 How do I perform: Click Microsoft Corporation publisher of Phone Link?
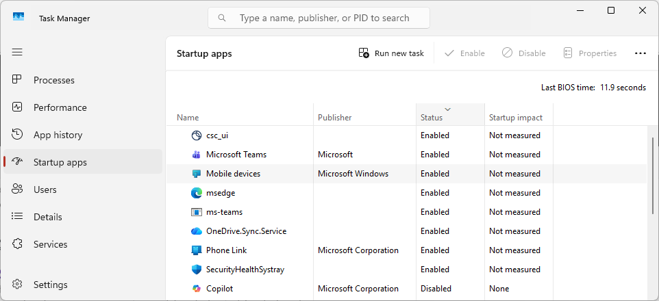358,250
